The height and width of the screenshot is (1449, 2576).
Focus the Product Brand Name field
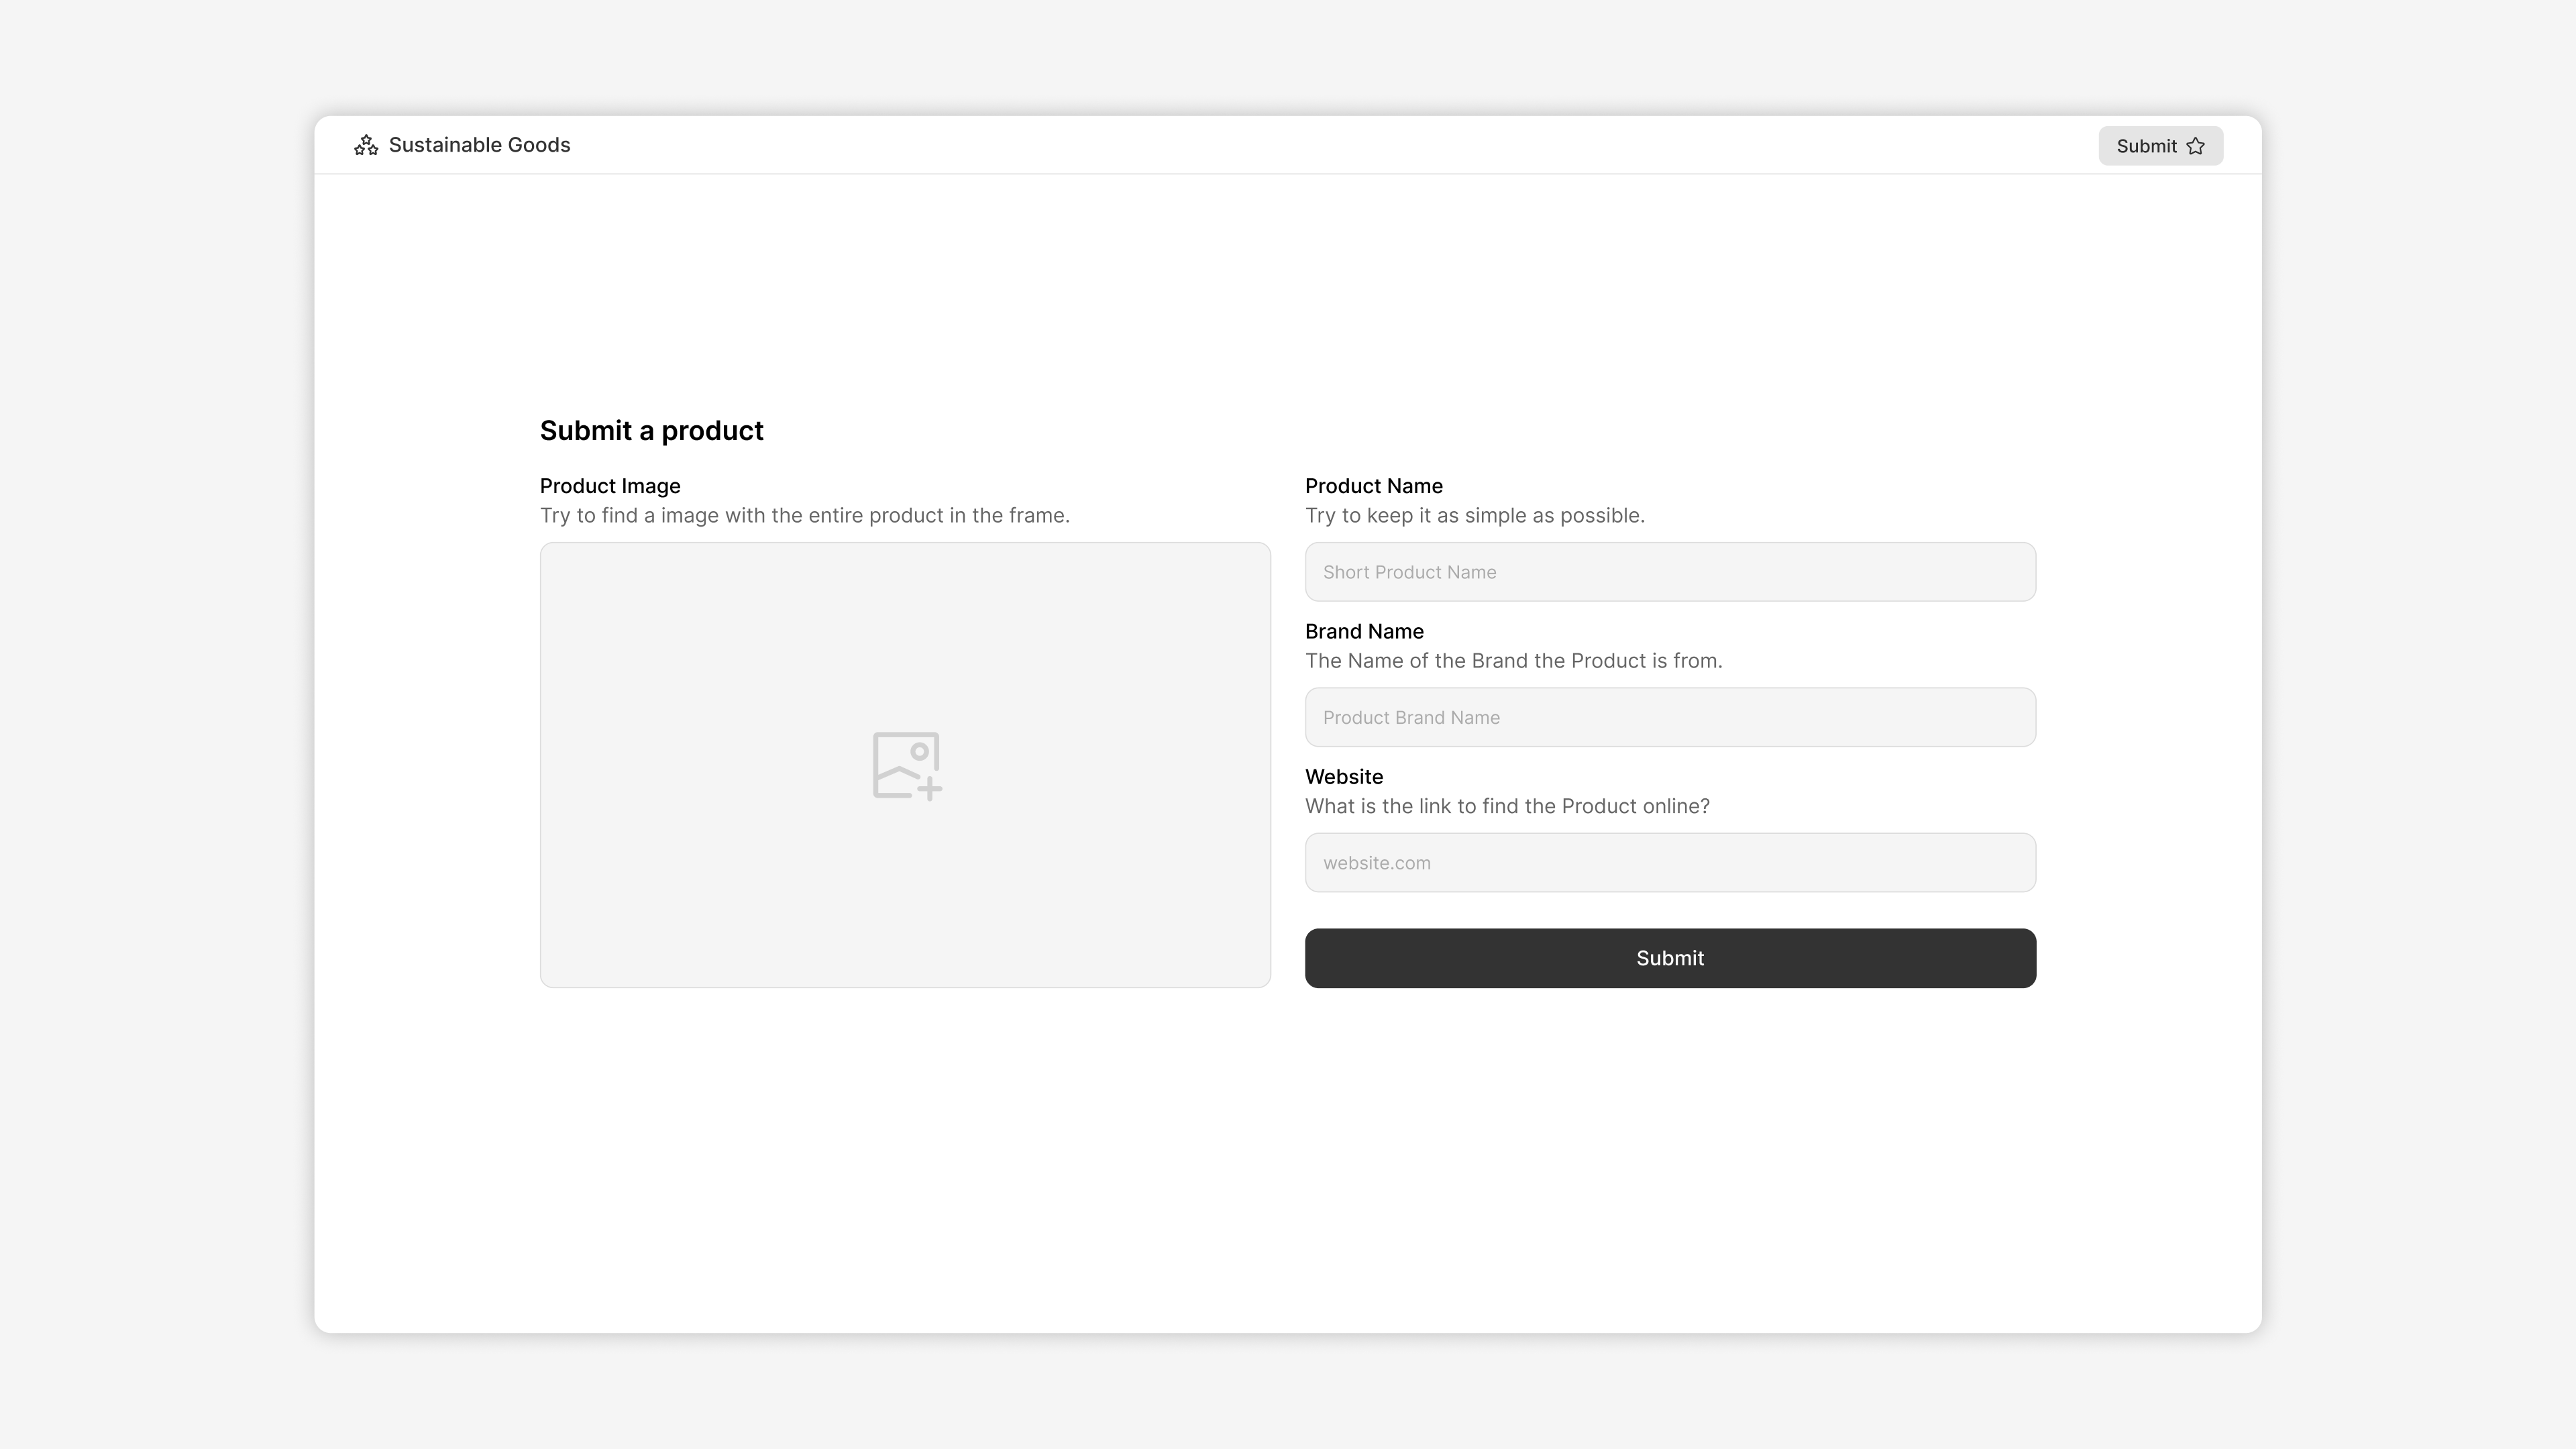click(1670, 717)
